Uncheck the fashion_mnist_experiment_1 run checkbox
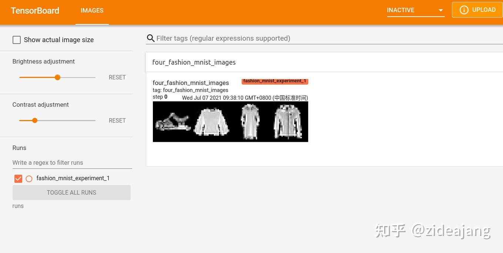503x253 pixels. click(18, 178)
